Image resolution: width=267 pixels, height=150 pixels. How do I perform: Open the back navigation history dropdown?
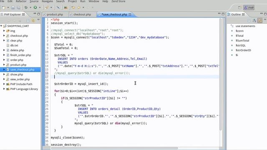tap(83, 7)
